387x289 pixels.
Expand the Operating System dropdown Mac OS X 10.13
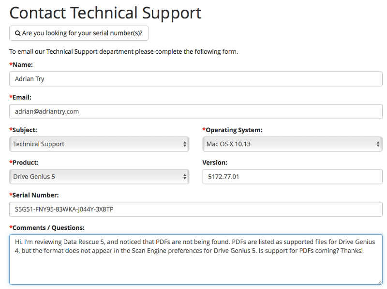pyautogui.click(x=293, y=144)
